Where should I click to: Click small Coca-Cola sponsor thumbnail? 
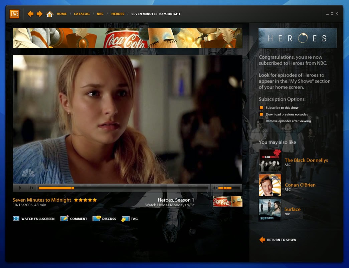pyautogui.click(x=227, y=202)
